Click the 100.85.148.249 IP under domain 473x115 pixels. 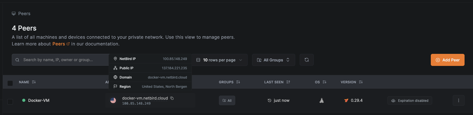[x=136, y=104]
